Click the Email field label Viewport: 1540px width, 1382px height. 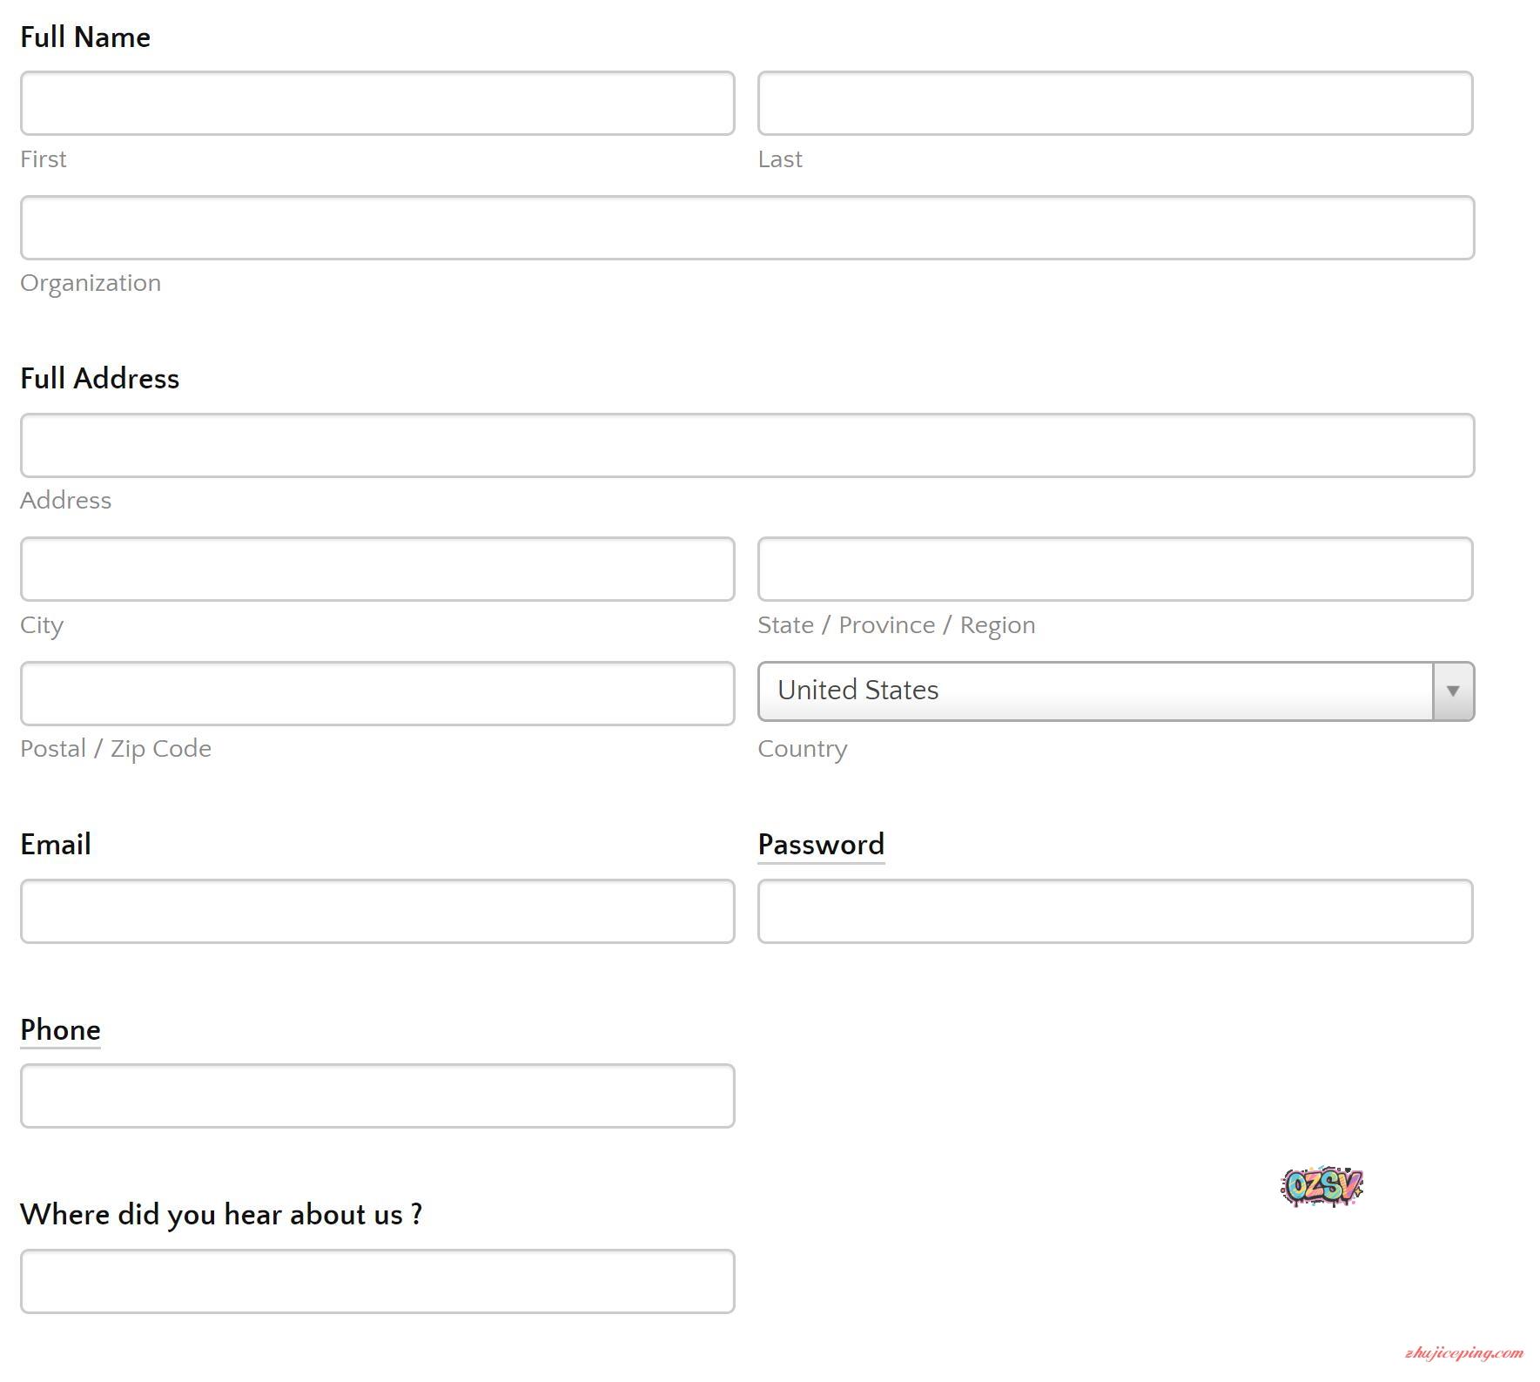[x=56, y=845]
